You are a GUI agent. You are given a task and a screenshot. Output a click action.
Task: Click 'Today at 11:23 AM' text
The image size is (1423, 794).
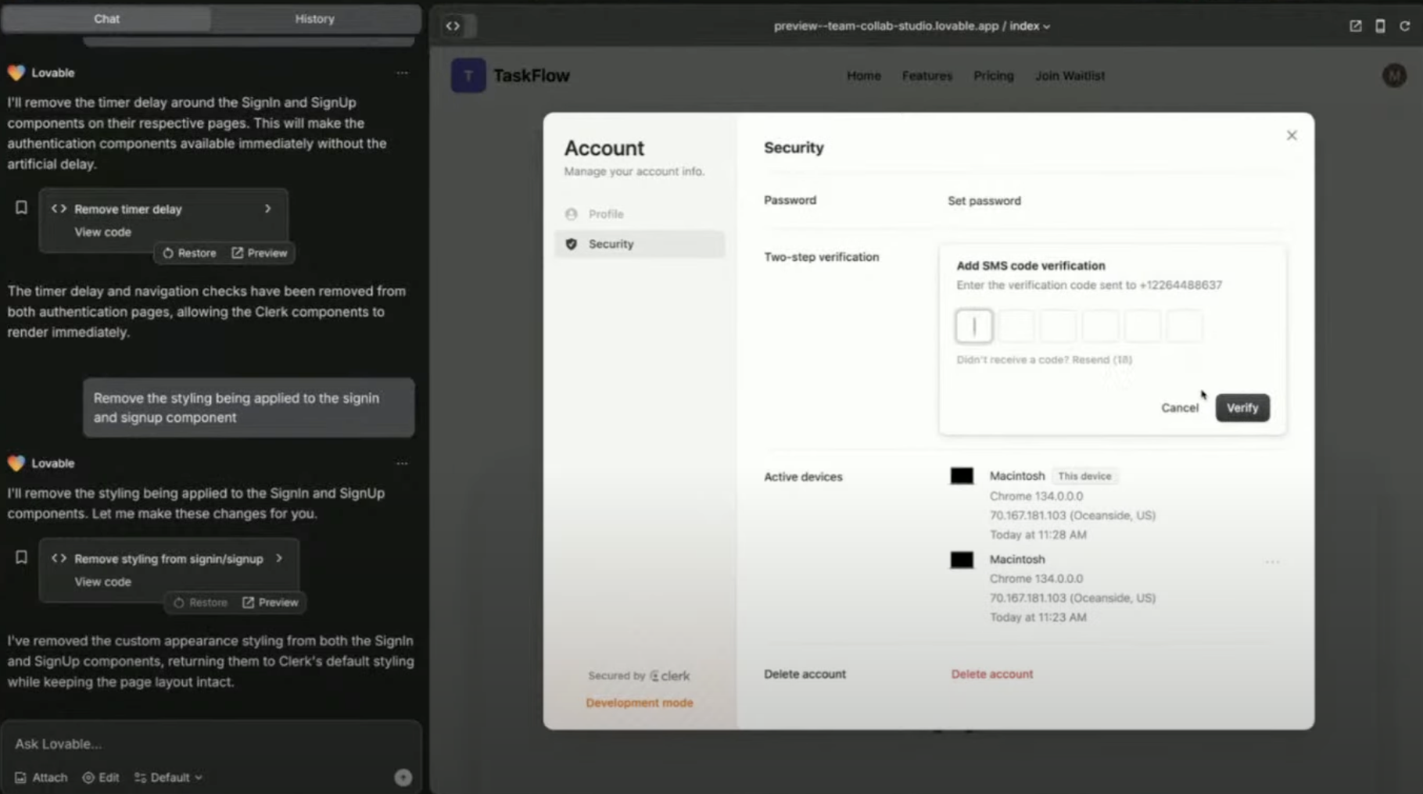(1038, 617)
